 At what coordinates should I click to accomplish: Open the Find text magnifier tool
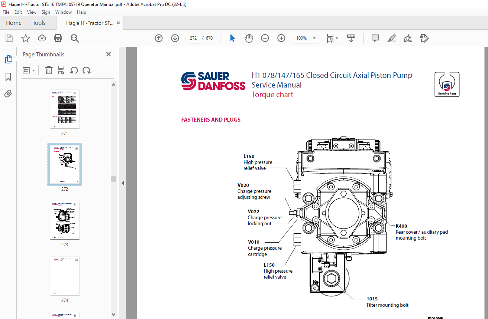tap(75, 38)
